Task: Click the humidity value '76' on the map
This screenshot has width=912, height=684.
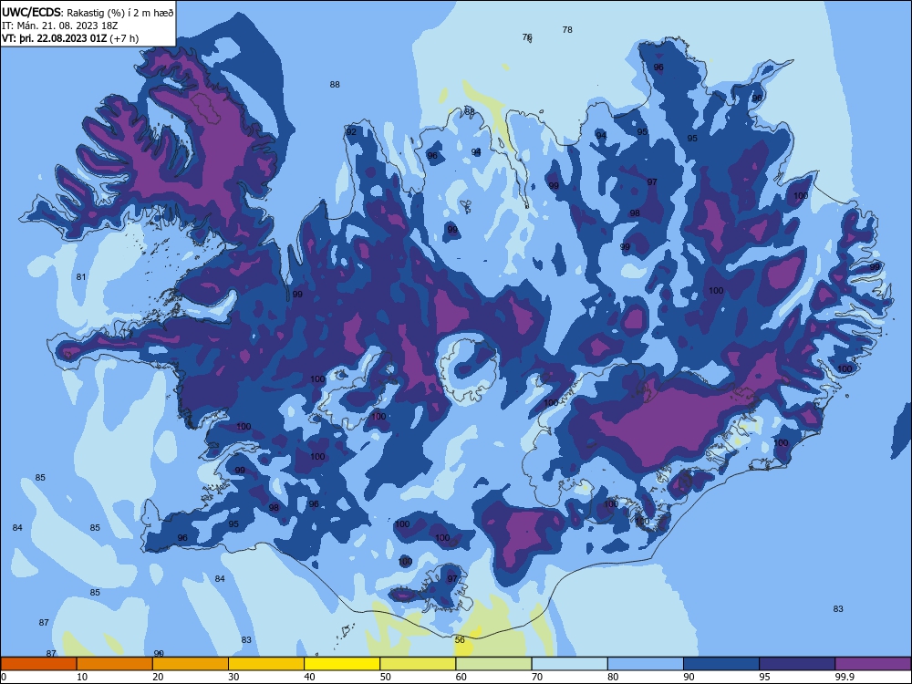Action: coord(527,37)
